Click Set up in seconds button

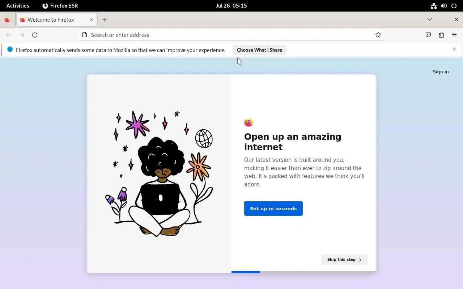pyautogui.click(x=273, y=208)
